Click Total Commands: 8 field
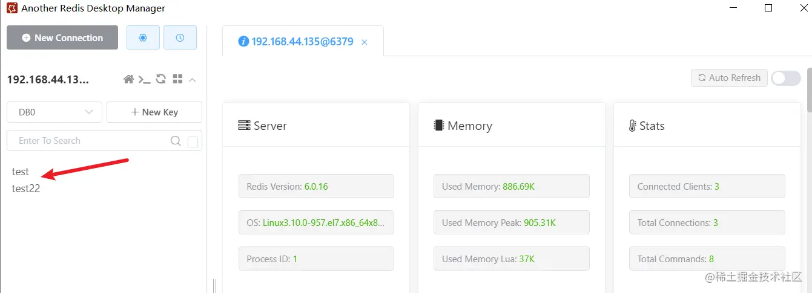This screenshot has height=293, width=812. pos(707,259)
